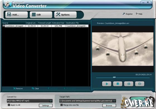Enable the Apply to All checkbox

pyautogui.click(x=9, y=105)
